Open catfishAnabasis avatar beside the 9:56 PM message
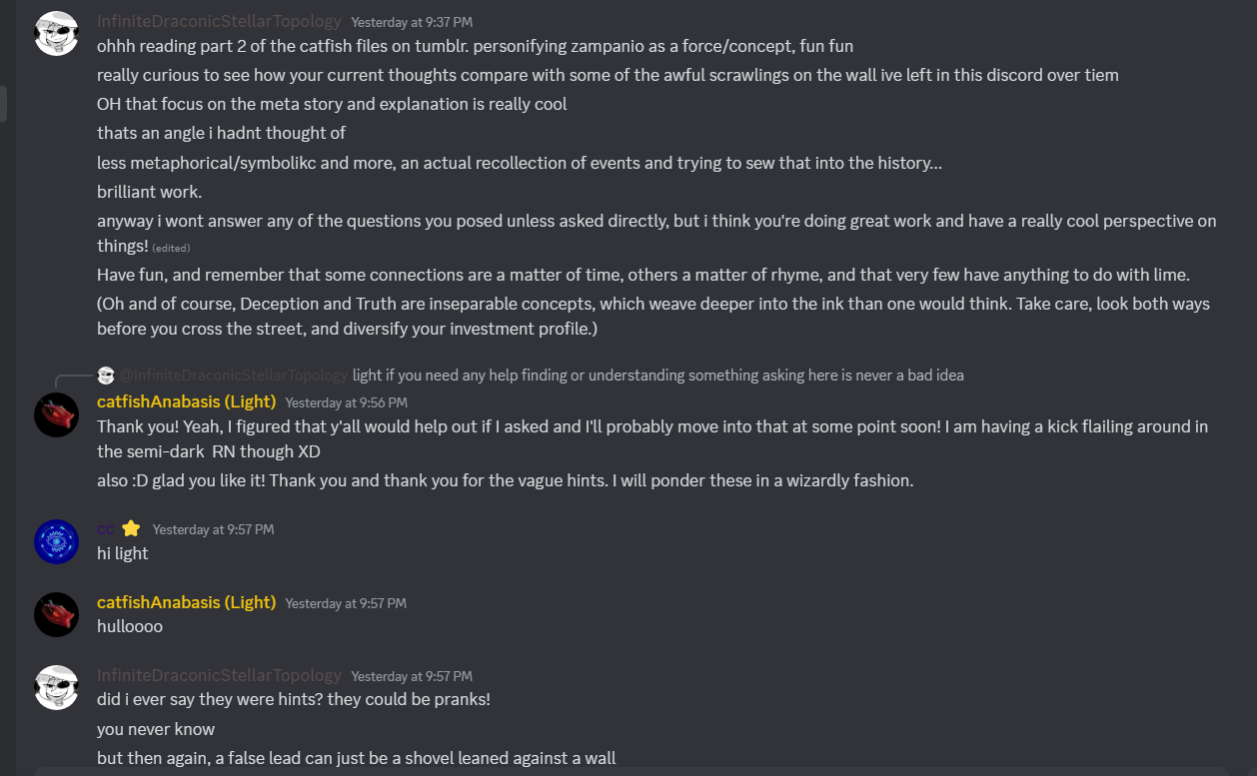The image size is (1257, 776). tap(56, 414)
